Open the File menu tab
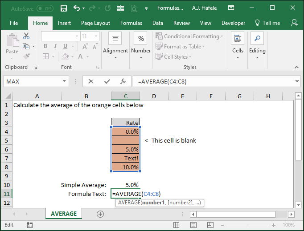Viewport: 304px width, 231px height. (14, 23)
